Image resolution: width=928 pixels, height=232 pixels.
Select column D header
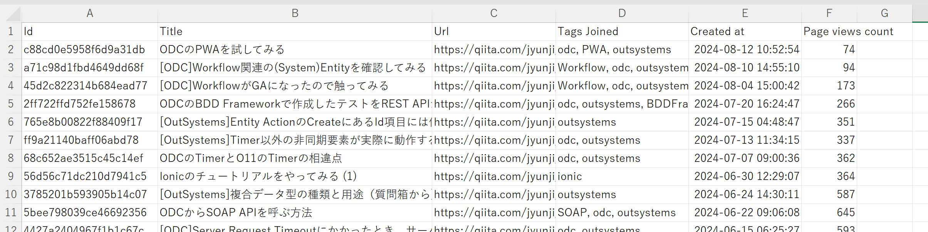[622, 13]
